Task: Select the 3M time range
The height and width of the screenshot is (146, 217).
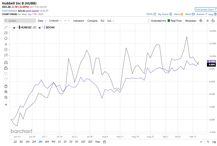Action: pos(40,142)
